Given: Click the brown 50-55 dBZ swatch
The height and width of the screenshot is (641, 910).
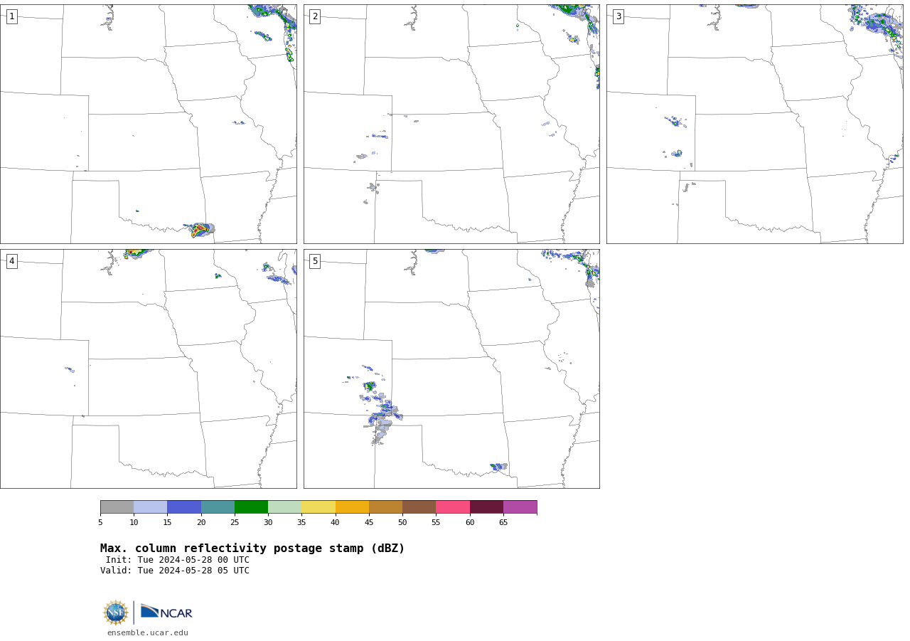Looking at the screenshot, I should 419,507.
